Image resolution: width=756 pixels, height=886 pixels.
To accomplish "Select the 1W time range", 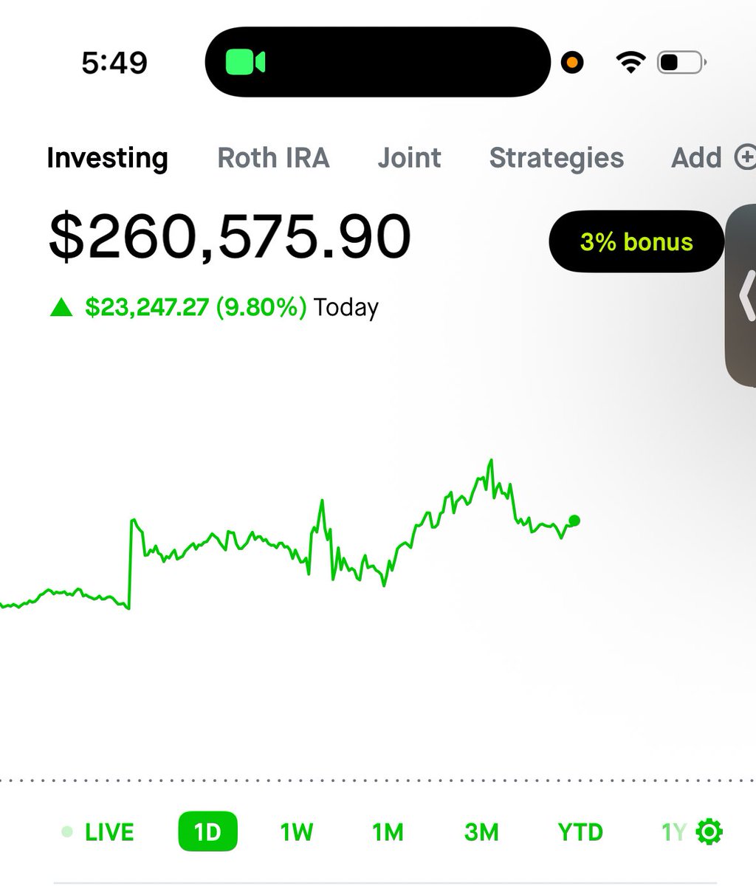I will [297, 832].
